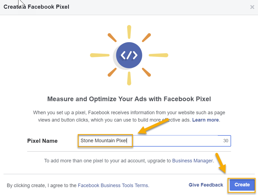258x195 pixels.
Task: Click the Pixel Name label
Action: coord(42,141)
